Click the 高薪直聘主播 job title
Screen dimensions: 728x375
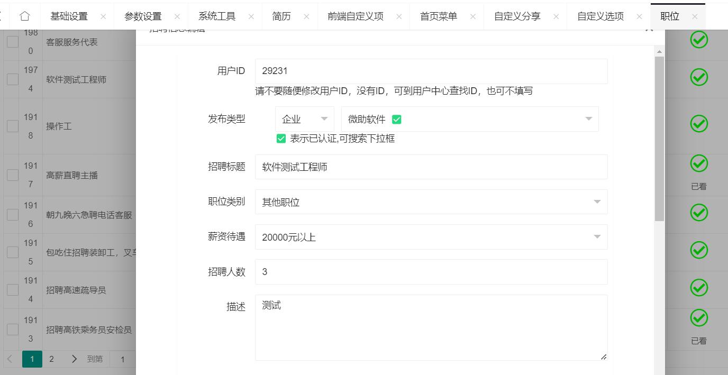point(72,175)
